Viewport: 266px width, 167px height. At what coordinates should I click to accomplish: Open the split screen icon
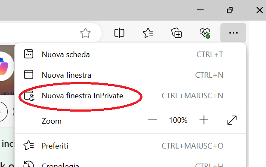119,33
